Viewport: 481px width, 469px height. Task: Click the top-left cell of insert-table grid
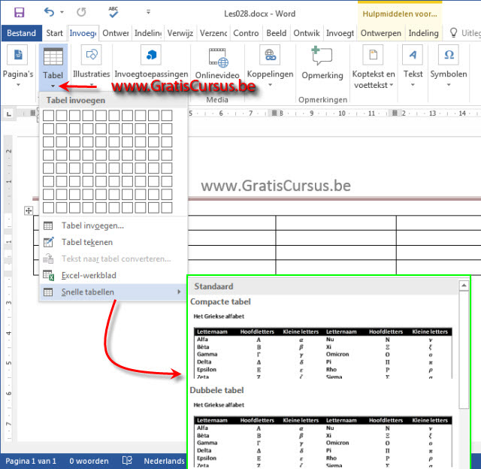coord(48,116)
